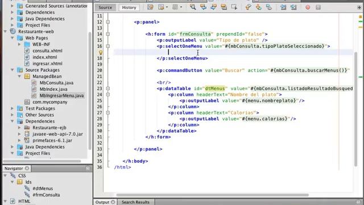
Task: Open index.xhtml in the project tree
Action: 44,57
